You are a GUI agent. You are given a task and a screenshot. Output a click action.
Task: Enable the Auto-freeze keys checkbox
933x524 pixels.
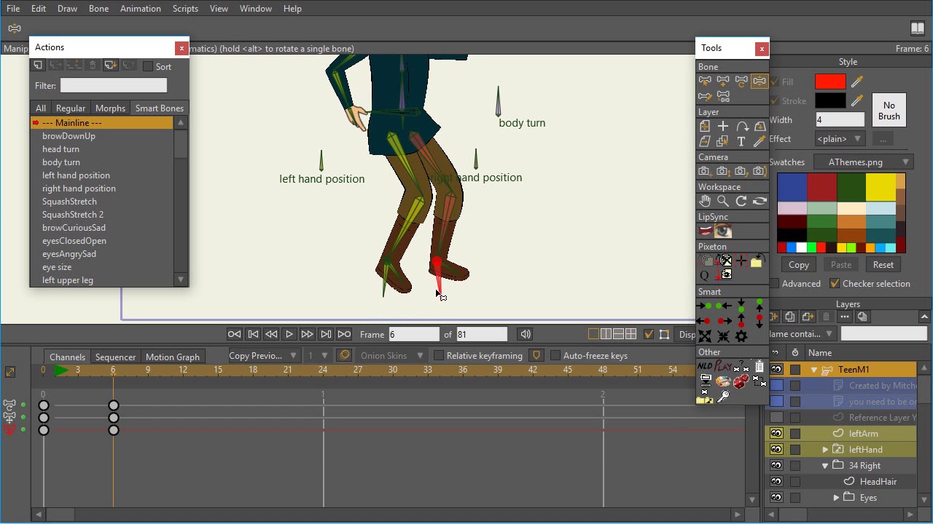point(555,356)
